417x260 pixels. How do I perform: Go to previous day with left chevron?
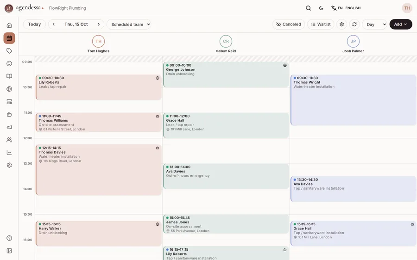point(53,24)
